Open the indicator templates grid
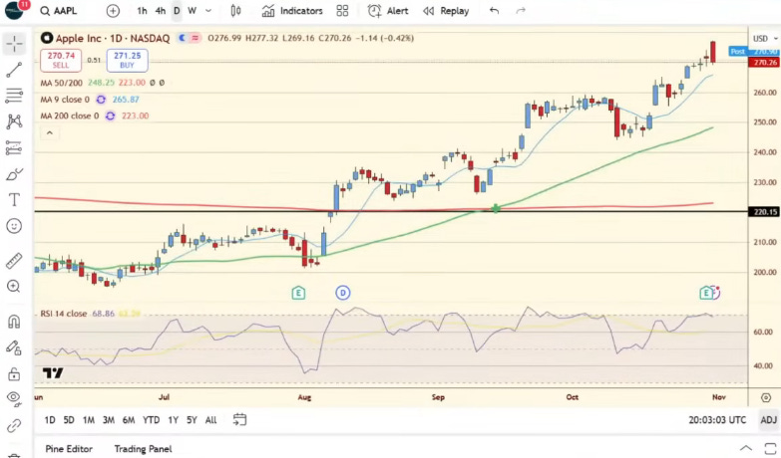The image size is (781, 458). 342,11
